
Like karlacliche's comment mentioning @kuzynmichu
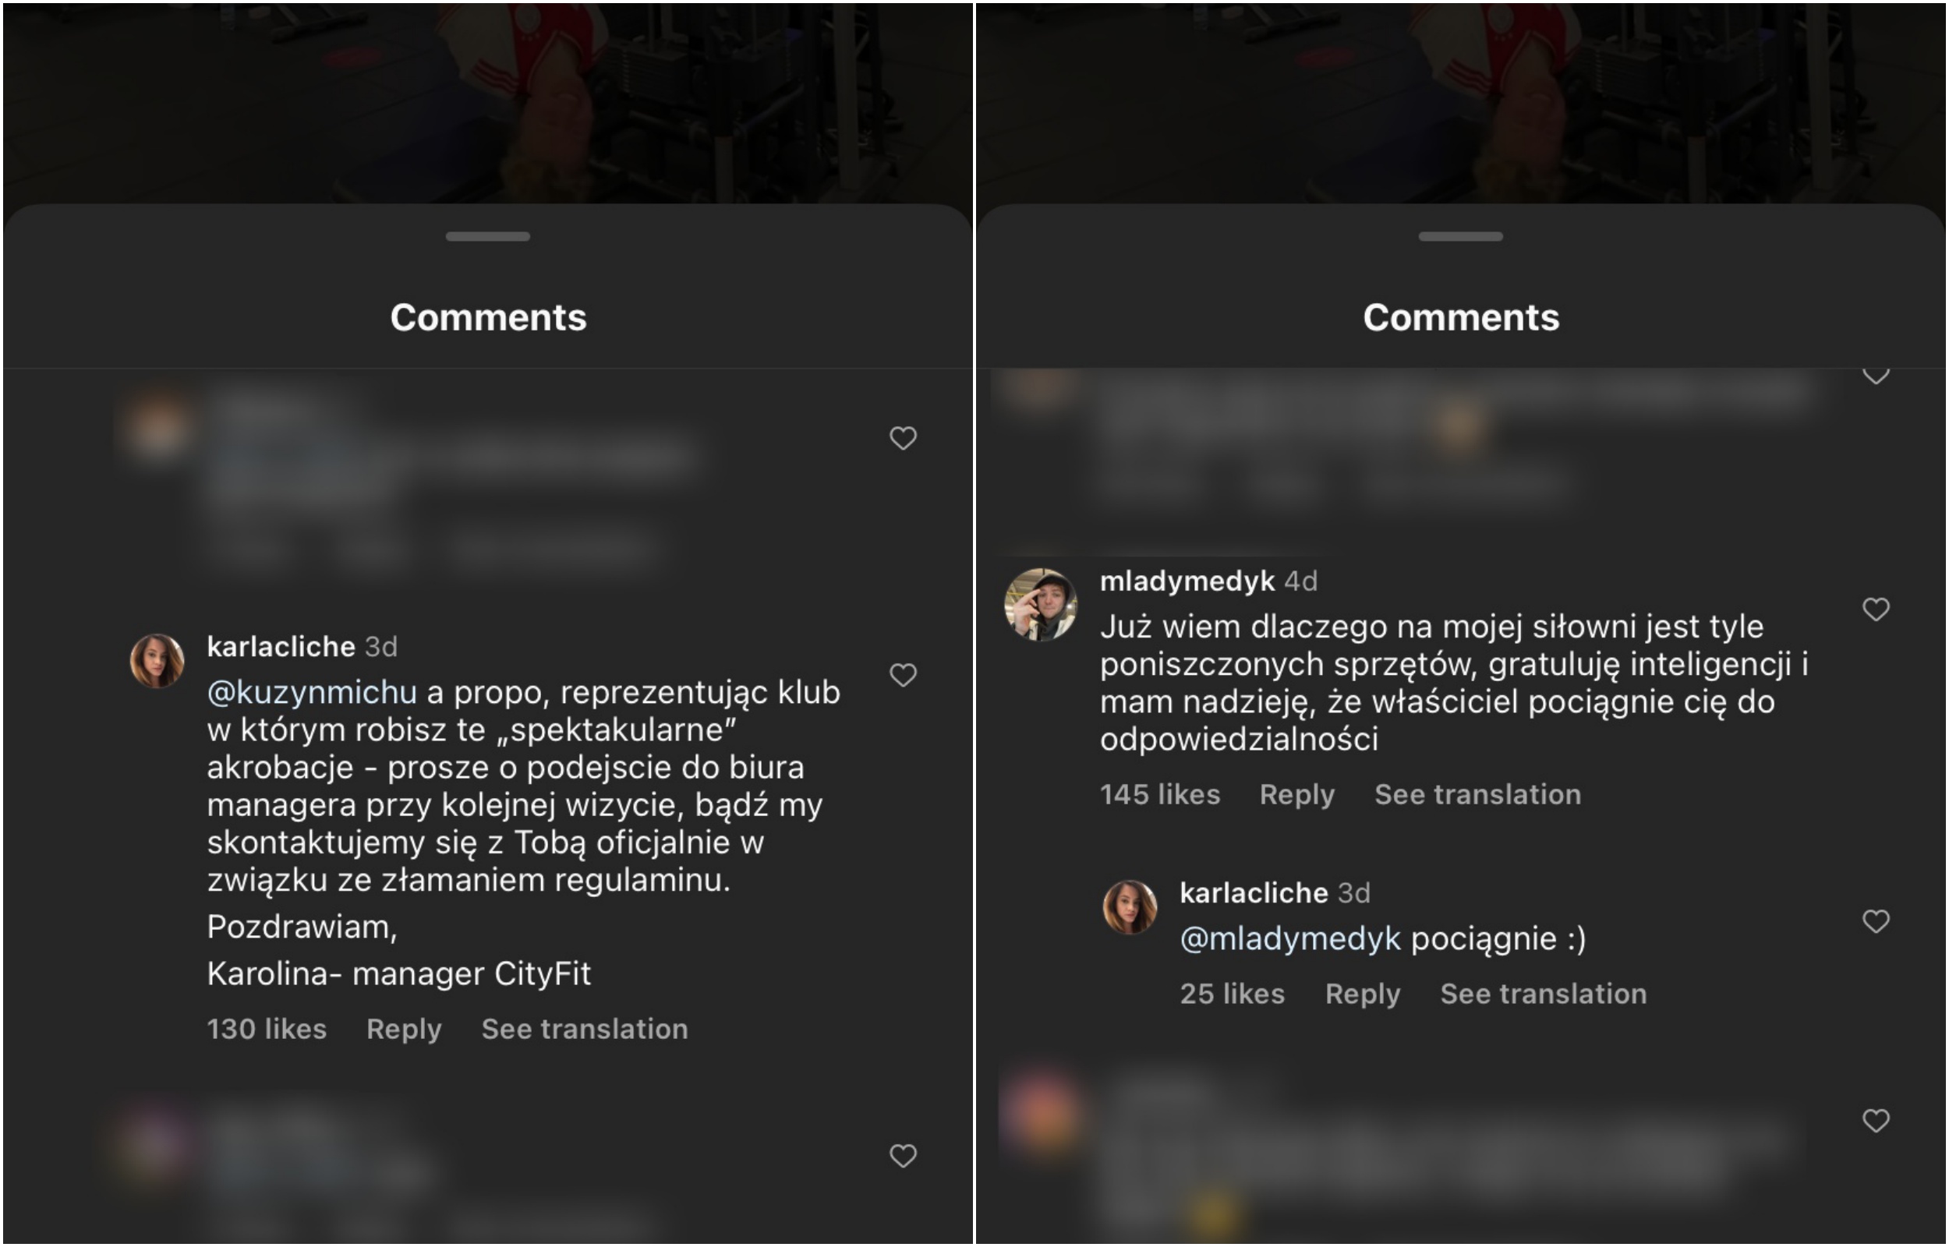[x=903, y=674]
